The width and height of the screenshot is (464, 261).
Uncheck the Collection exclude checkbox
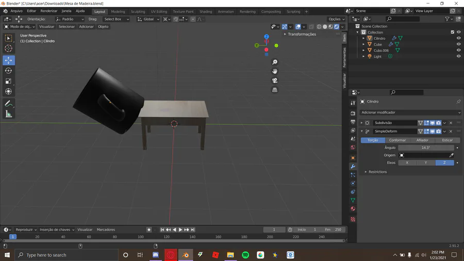click(453, 32)
